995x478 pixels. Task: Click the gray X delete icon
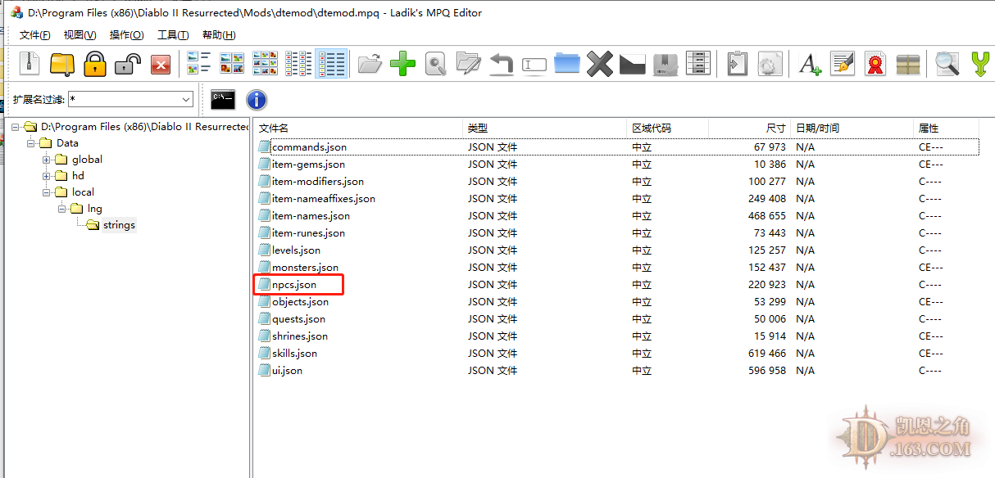(x=600, y=64)
